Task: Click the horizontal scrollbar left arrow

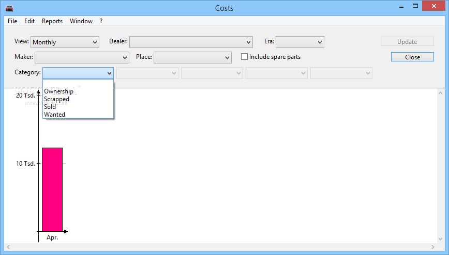Action: [x=8, y=247]
